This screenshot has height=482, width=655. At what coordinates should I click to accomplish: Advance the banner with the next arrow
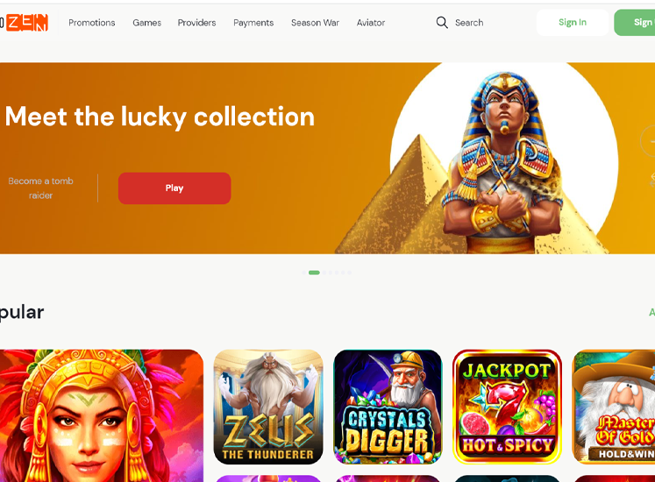648,142
